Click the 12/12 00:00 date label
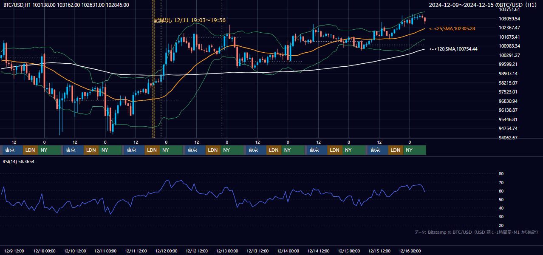Screen dimensions: 543x255 166,251
